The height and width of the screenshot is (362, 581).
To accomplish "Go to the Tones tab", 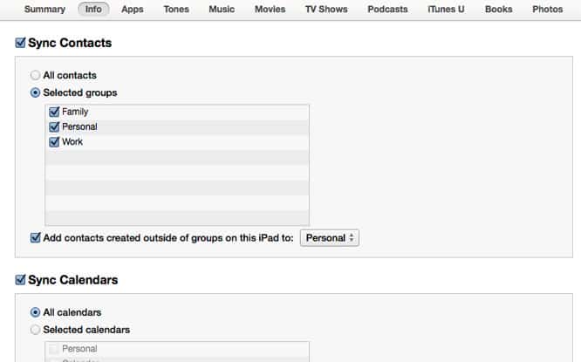I will tap(176, 10).
